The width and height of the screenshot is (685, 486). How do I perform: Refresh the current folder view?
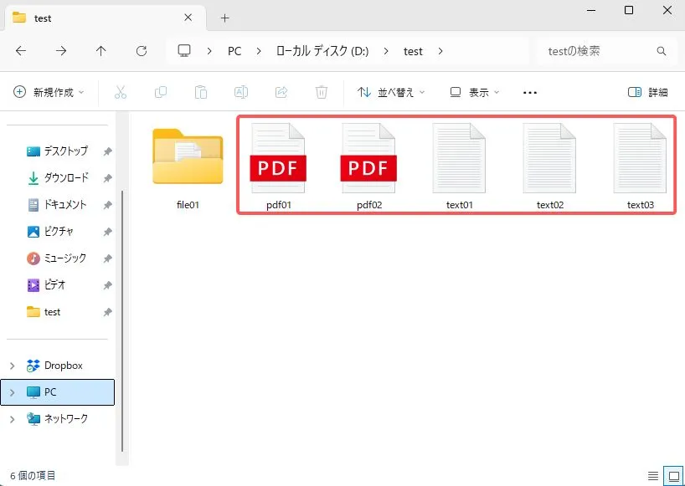point(142,51)
